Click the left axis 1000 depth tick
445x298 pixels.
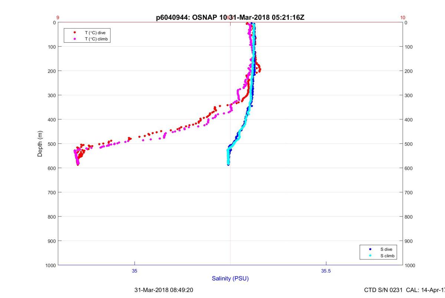(50, 265)
